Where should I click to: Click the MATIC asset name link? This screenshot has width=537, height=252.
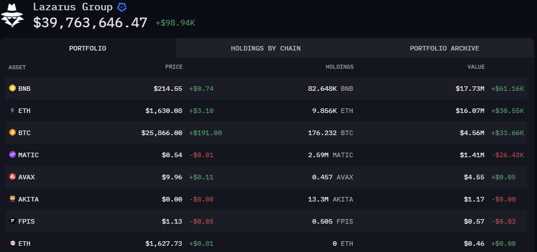(28, 155)
